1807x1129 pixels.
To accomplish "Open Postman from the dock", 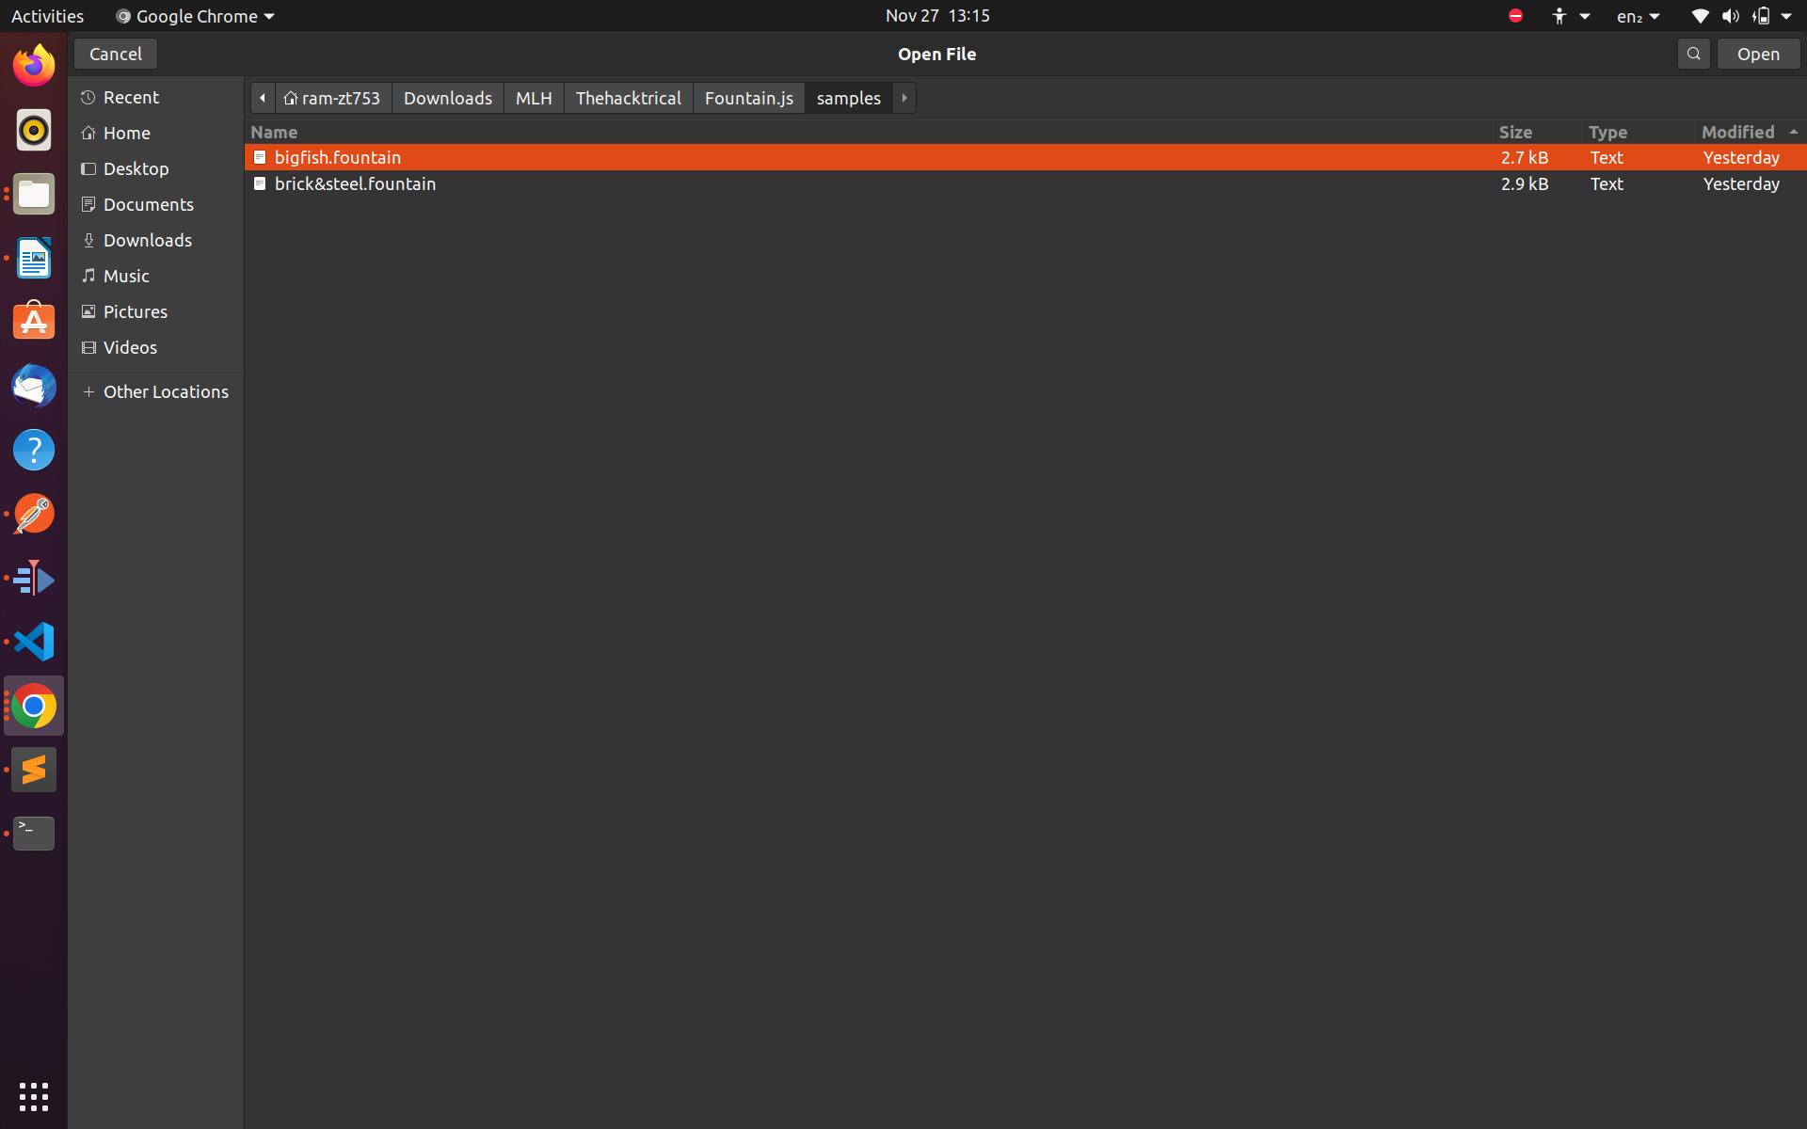I will tap(34, 514).
